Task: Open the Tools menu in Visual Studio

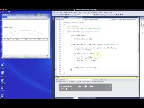Action: [84, 13]
